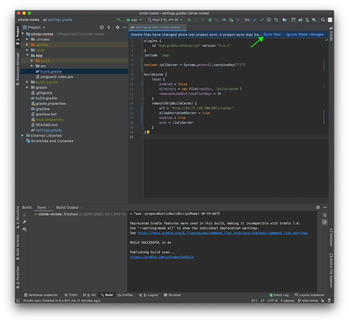Open the app run configuration dropdown

134,20
